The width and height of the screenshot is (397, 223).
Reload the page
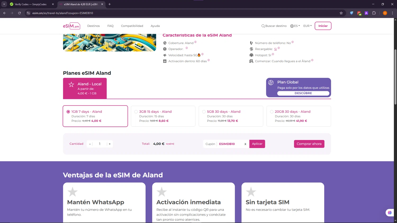[19, 13]
